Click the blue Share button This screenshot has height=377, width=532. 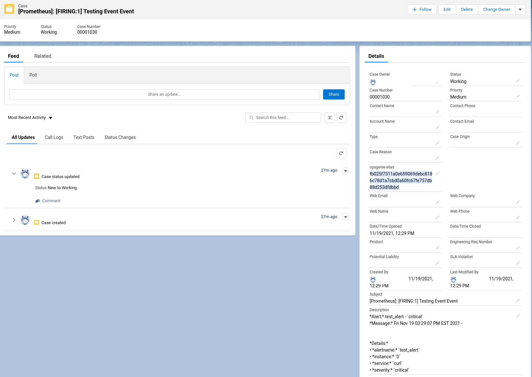tap(334, 94)
